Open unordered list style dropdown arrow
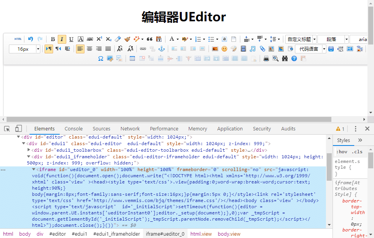This screenshot has width=374, height=238. 217,39
